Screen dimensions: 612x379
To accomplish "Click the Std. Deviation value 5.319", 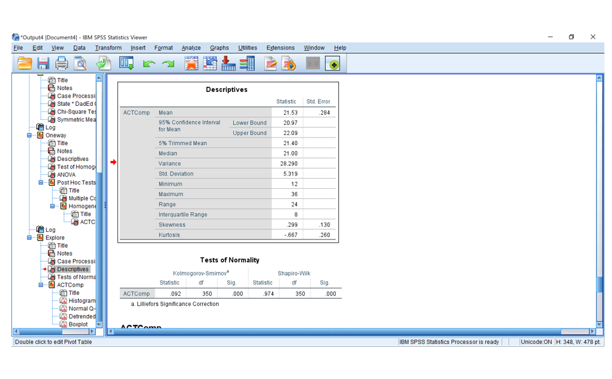I will click(290, 174).
